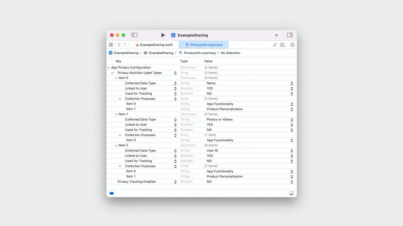Go back with the left chevron

[119, 45]
